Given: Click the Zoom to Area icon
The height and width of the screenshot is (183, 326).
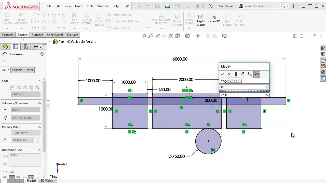Looking at the screenshot, I should pos(151,36).
